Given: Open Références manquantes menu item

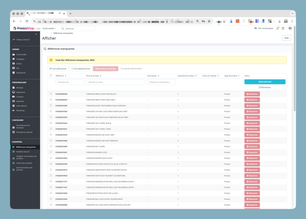Looking at the screenshot, I should pyautogui.click(x=25, y=147).
